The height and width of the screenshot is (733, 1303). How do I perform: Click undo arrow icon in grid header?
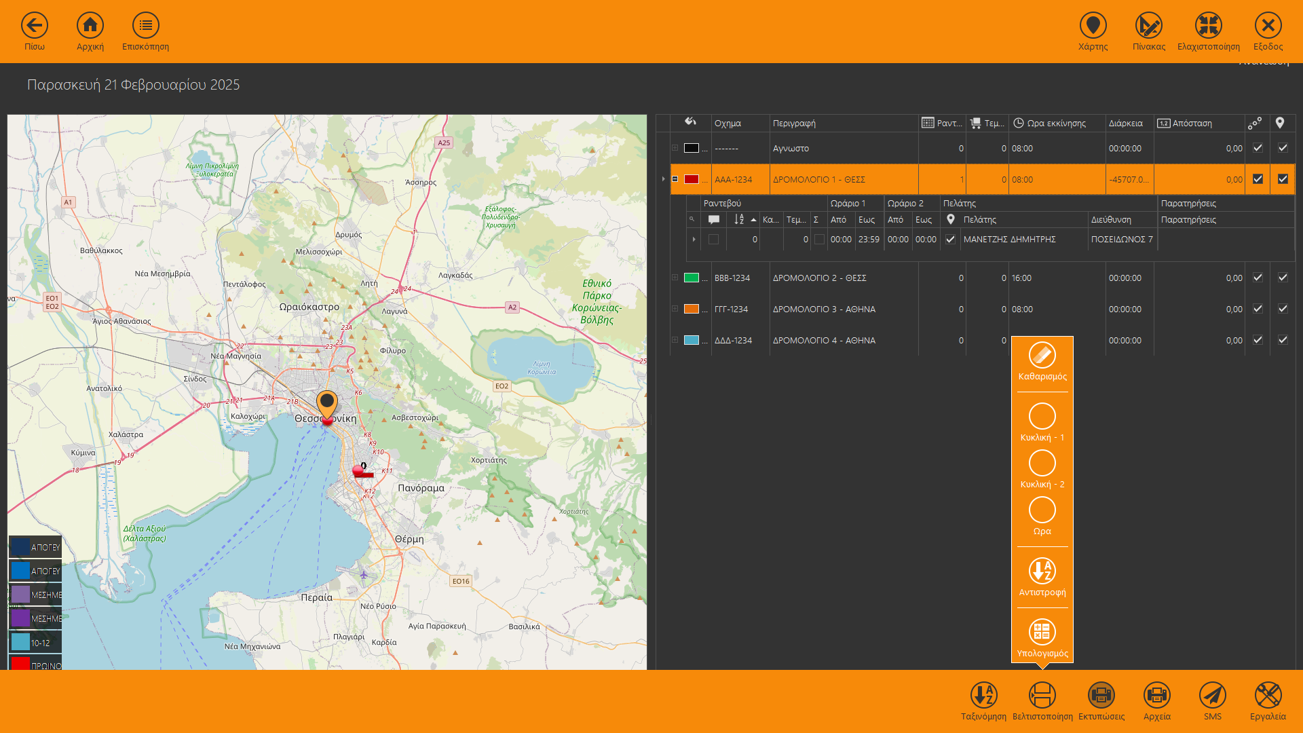pos(690,122)
